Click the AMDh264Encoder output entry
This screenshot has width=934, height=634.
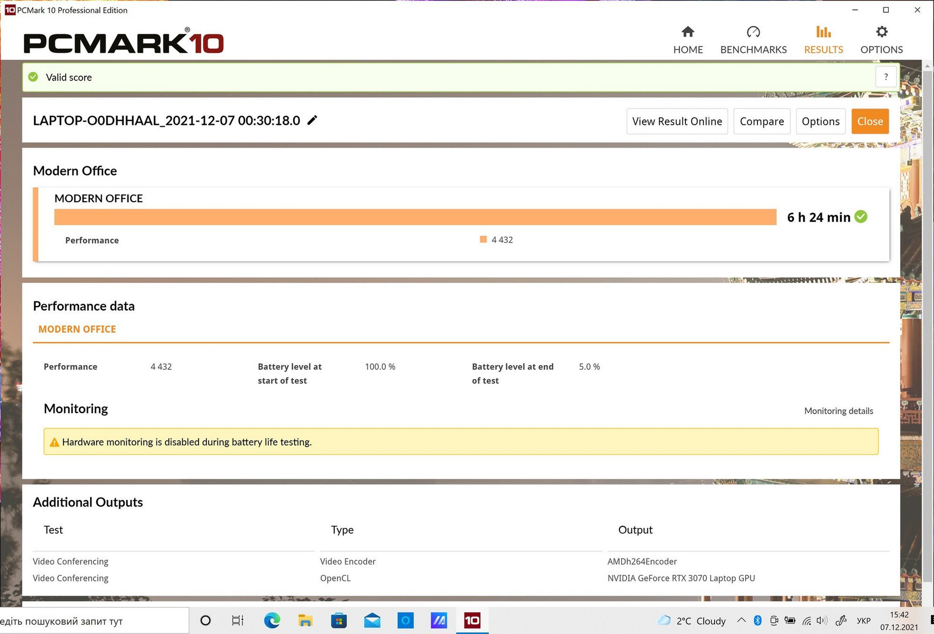[x=642, y=562]
